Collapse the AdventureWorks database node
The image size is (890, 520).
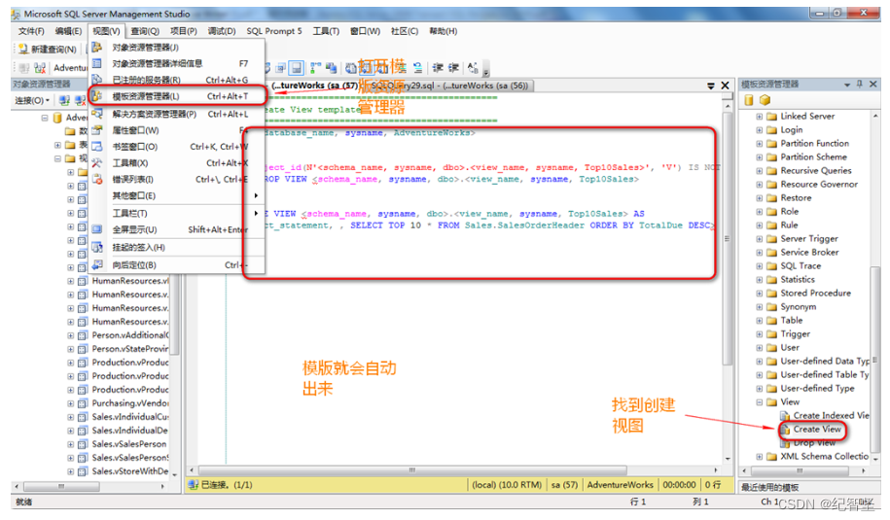point(45,118)
